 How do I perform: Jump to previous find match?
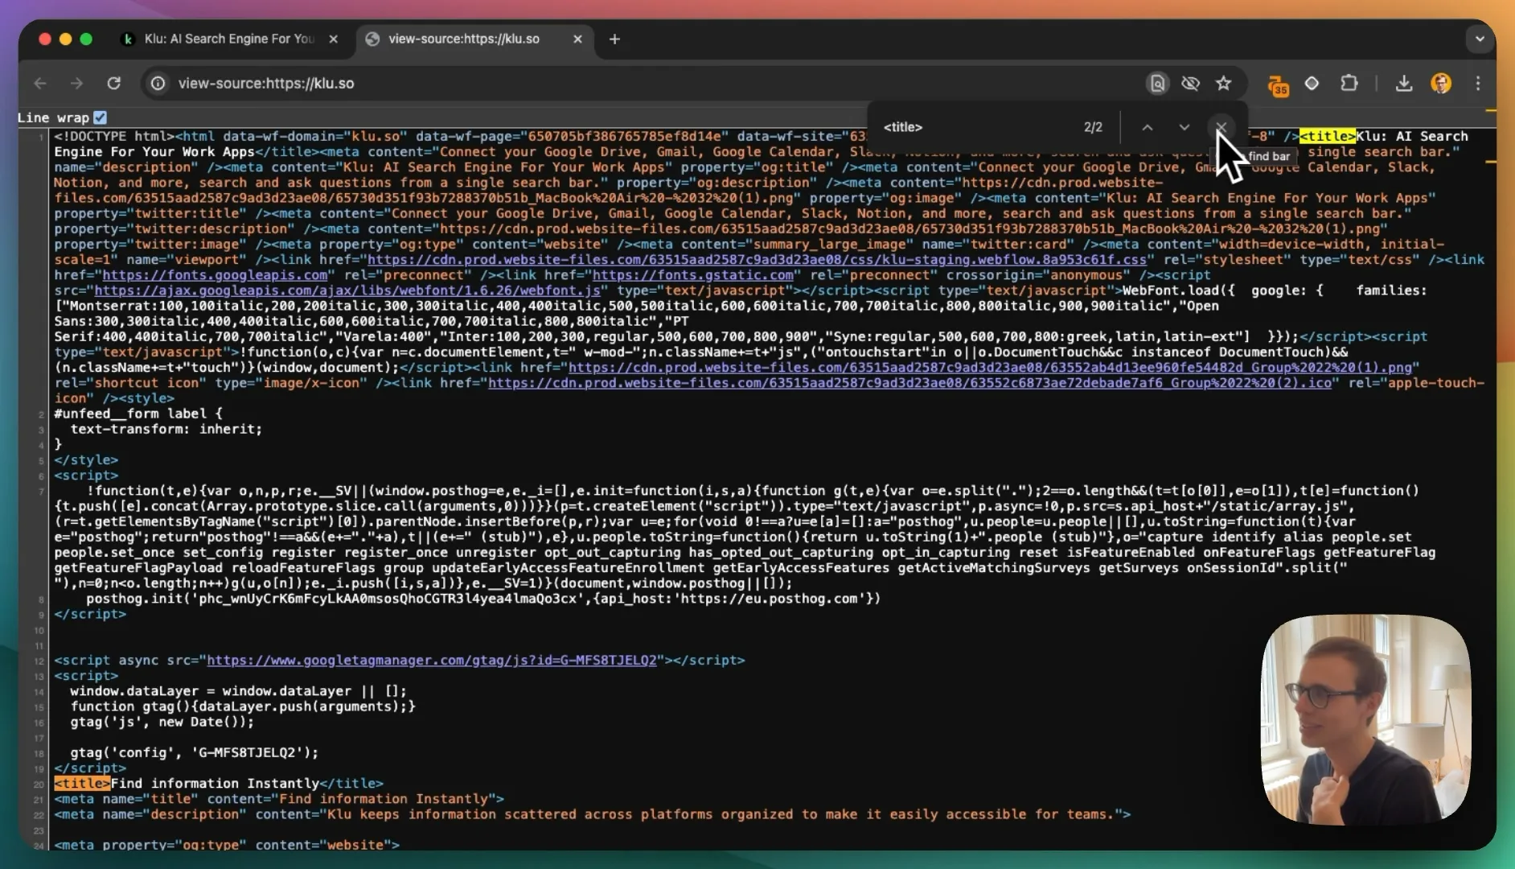(1148, 127)
